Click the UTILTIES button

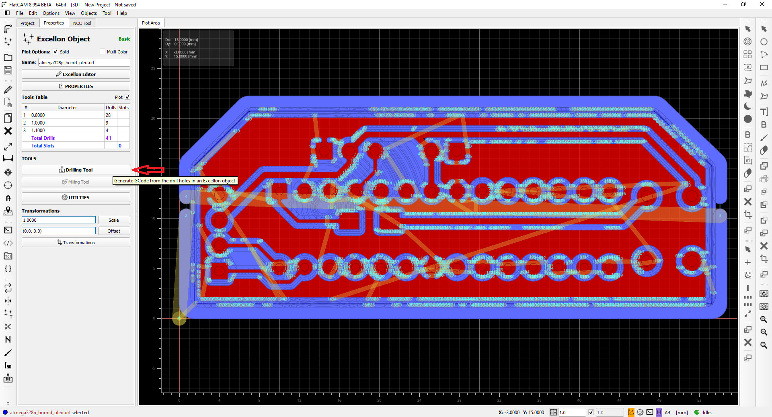(x=76, y=198)
